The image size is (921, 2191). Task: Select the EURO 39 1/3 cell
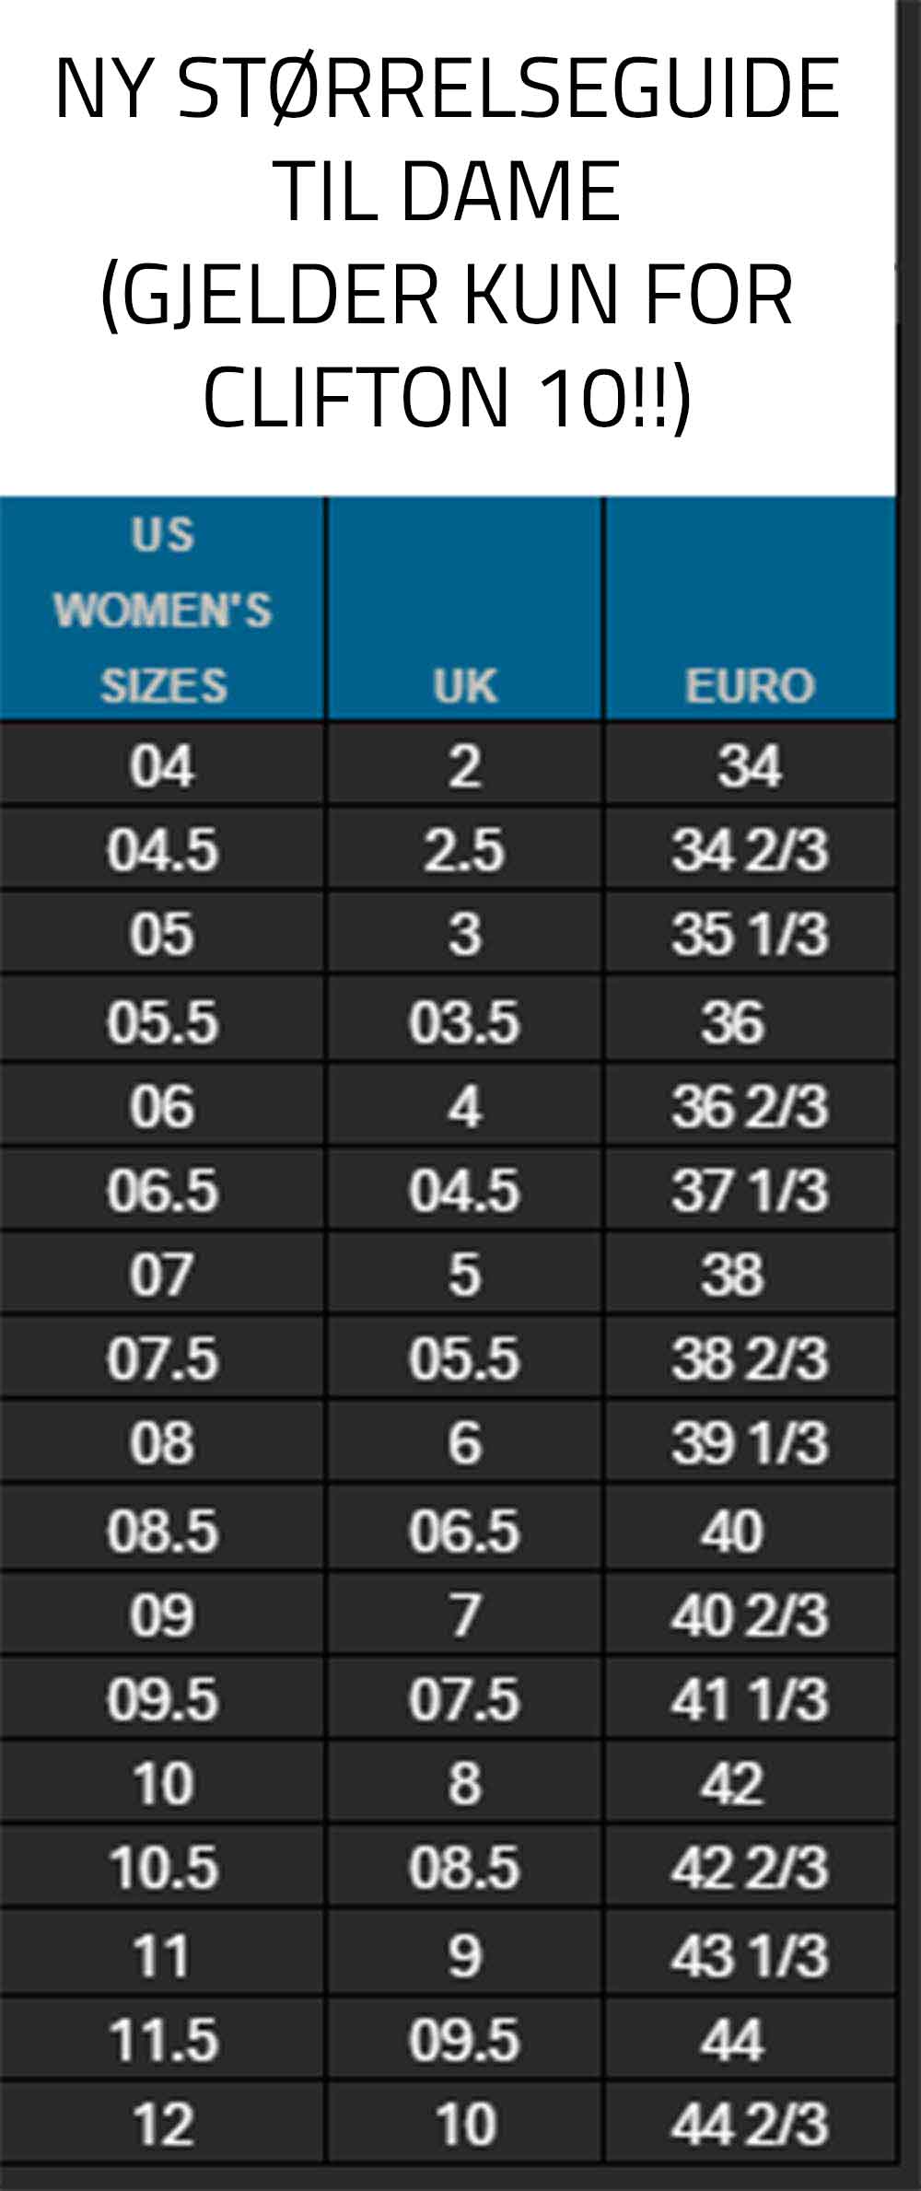click(x=751, y=1441)
